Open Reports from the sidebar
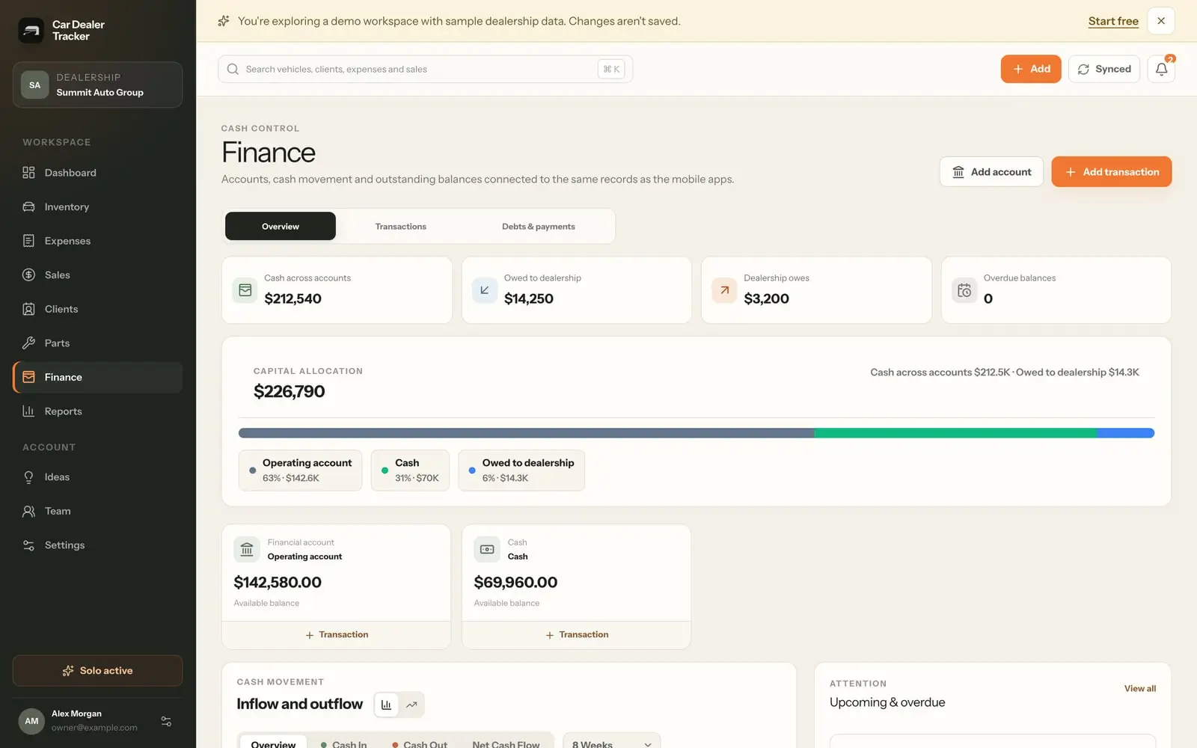The width and height of the screenshot is (1197, 748). [97, 411]
